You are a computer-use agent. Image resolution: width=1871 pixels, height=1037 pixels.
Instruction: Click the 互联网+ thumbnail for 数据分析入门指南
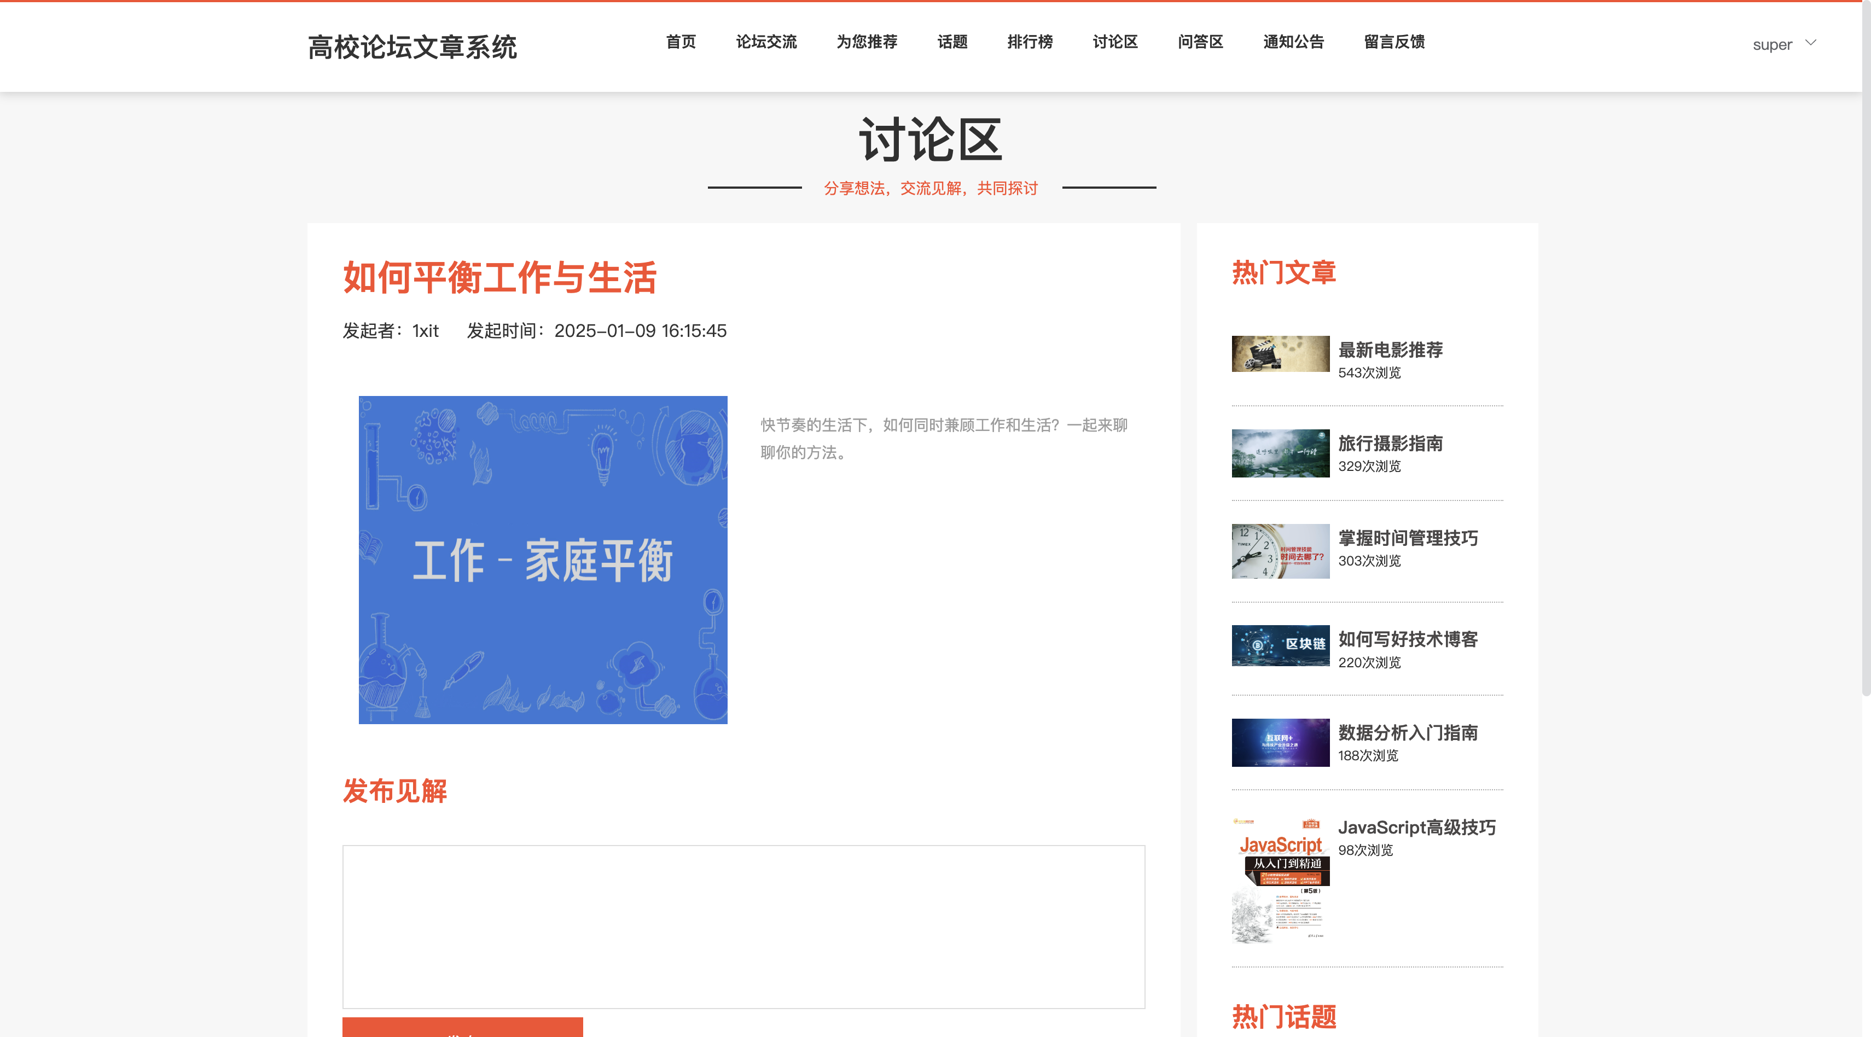tap(1281, 742)
